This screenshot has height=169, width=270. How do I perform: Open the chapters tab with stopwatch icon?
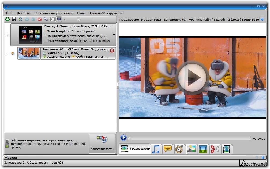click(179, 149)
